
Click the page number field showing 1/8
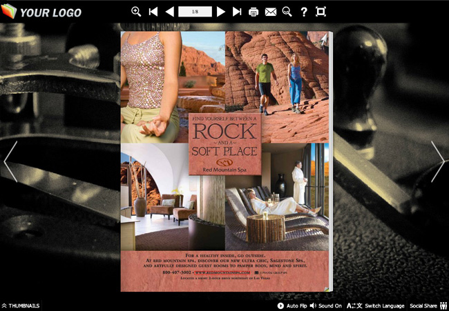tap(195, 12)
